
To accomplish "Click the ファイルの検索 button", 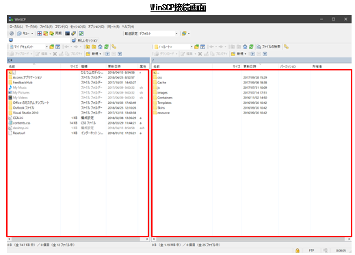I will [268, 46].
